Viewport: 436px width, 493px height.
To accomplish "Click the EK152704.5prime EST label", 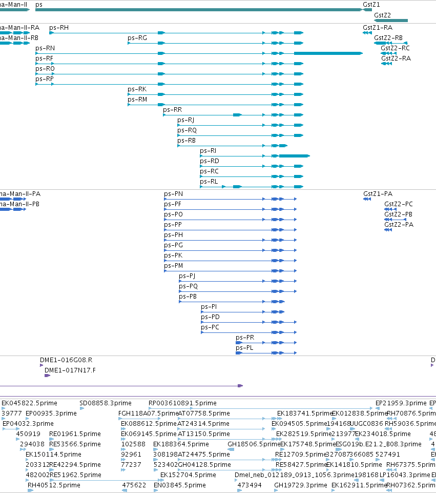I will click(x=188, y=475).
